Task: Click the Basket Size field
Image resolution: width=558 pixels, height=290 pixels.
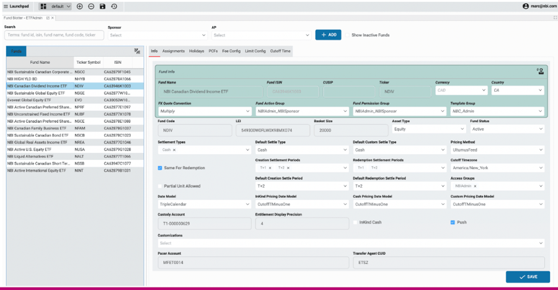Action: point(351,131)
